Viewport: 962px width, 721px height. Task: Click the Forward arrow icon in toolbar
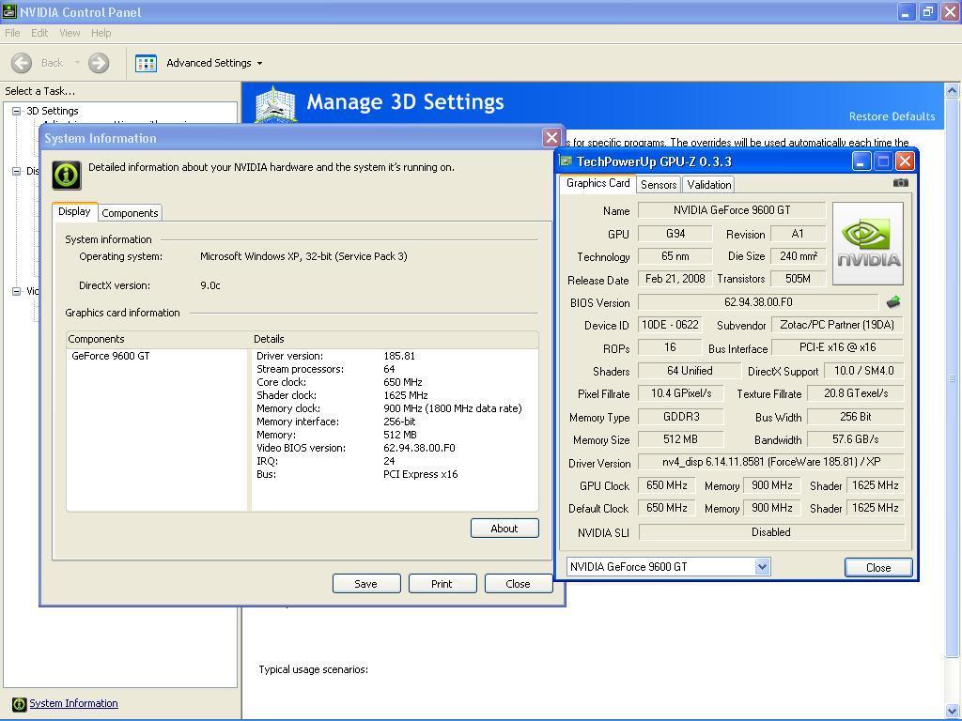(x=98, y=63)
